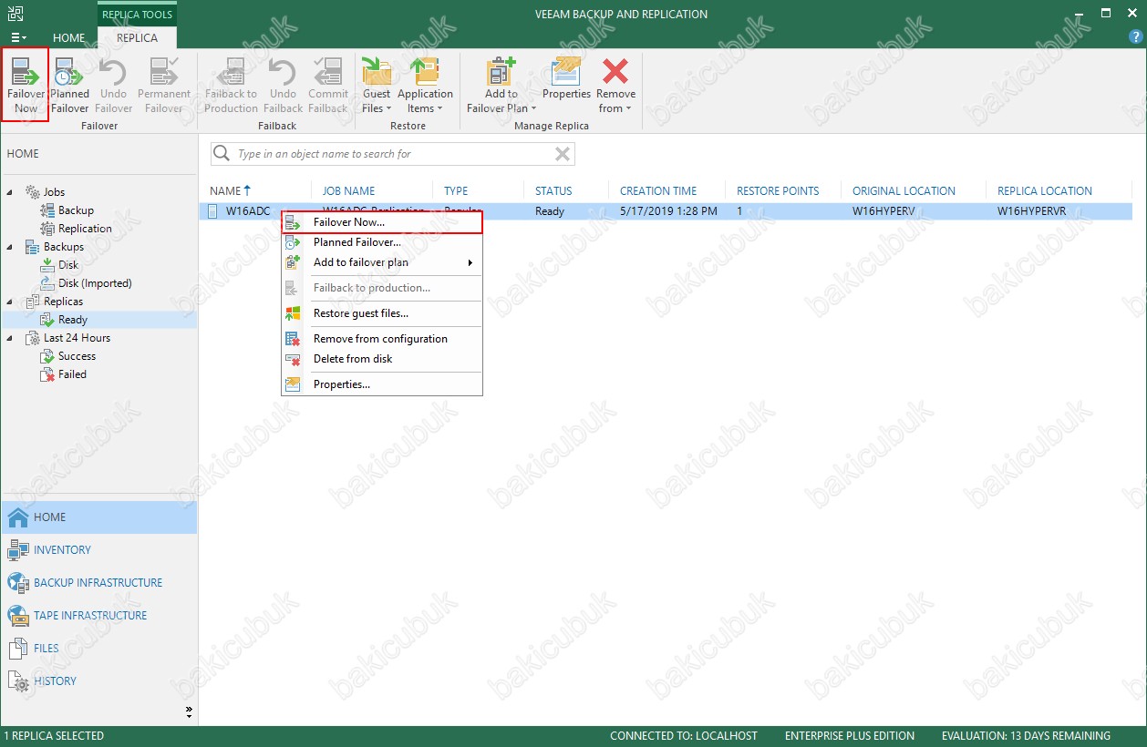The height and width of the screenshot is (747, 1147).
Task: Sort by the ORIGINAL LOCATION column header
Action: 904,191
